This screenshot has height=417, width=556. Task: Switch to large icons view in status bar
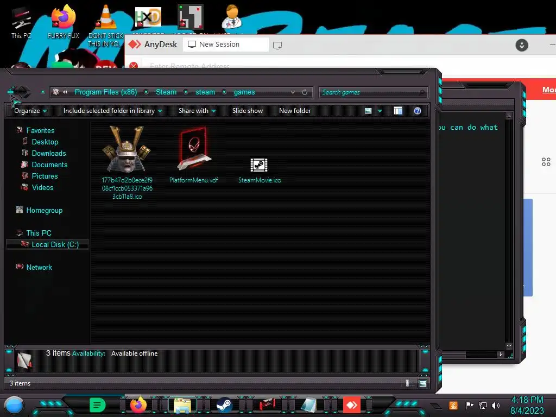tap(422, 383)
